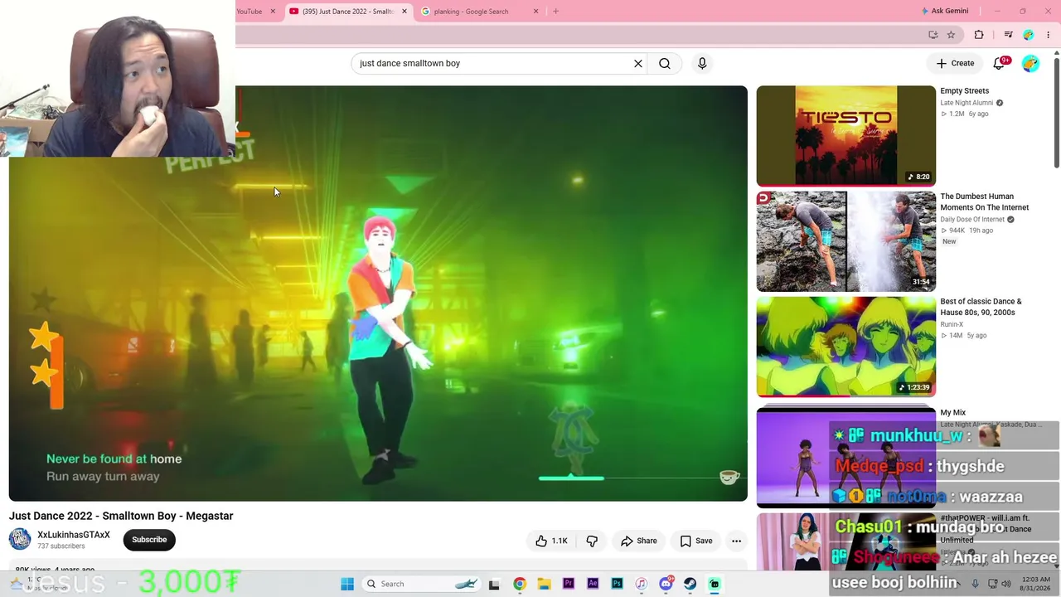
Task: Close the Just Dance 2022 tab
Action: pos(405,12)
